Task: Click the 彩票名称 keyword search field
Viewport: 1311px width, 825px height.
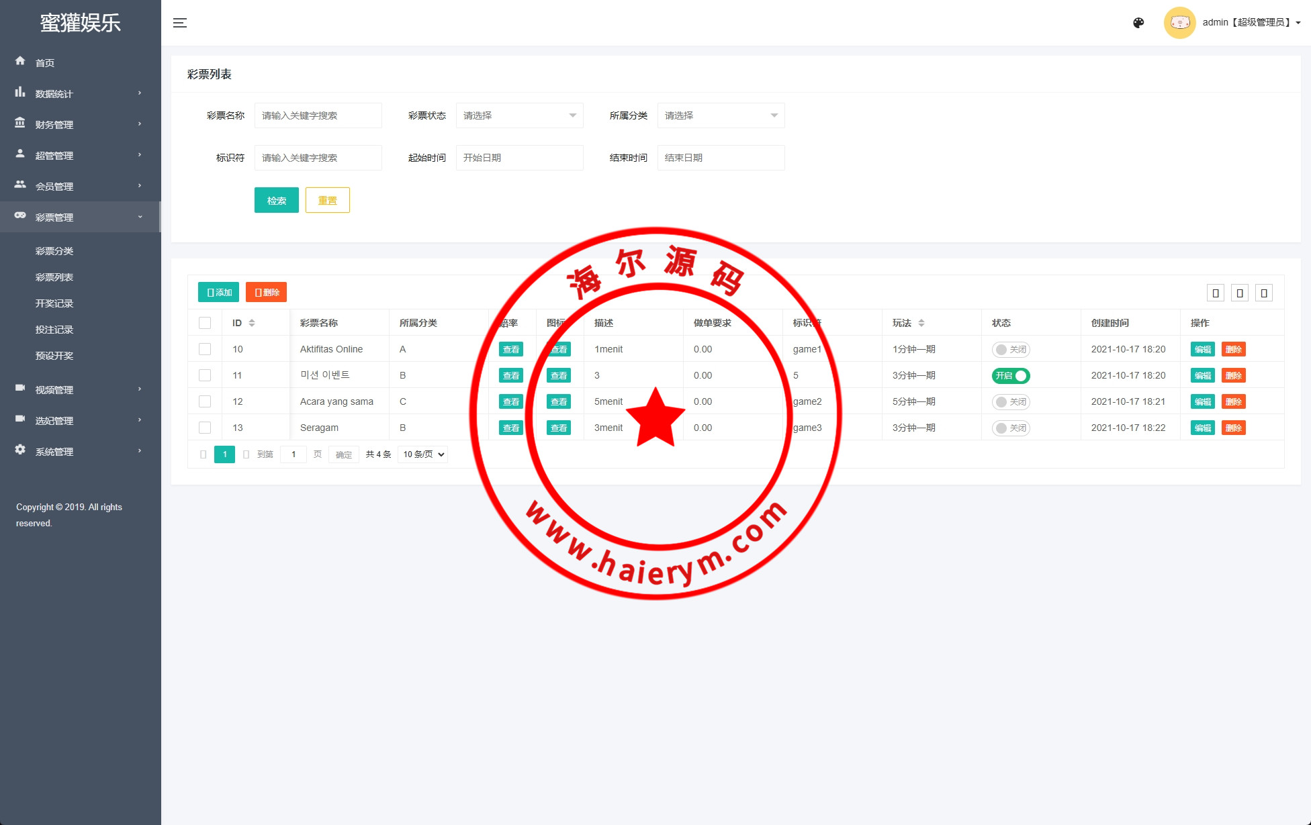Action: (x=318, y=115)
